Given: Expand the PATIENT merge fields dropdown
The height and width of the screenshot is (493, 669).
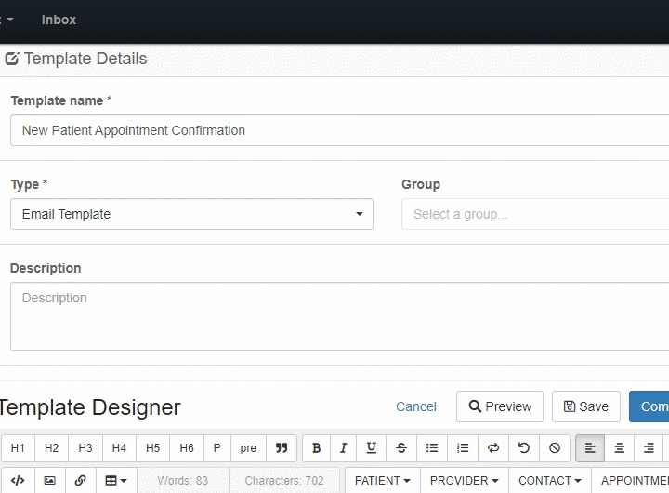Looking at the screenshot, I should [x=383, y=481].
